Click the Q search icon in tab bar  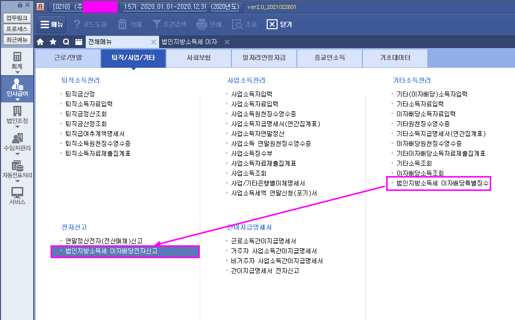66,42
